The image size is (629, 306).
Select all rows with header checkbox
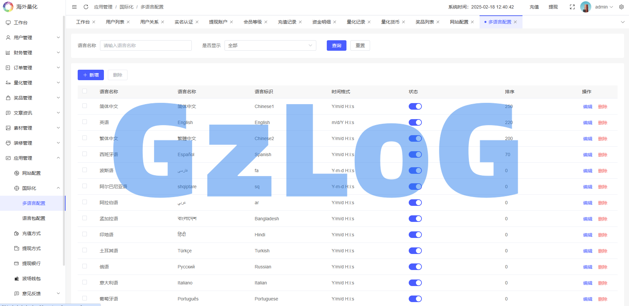tap(85, 91)
